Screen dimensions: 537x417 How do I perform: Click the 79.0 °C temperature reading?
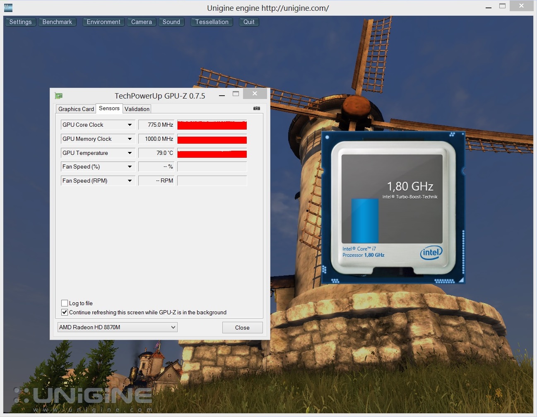[x=157, y=153]
